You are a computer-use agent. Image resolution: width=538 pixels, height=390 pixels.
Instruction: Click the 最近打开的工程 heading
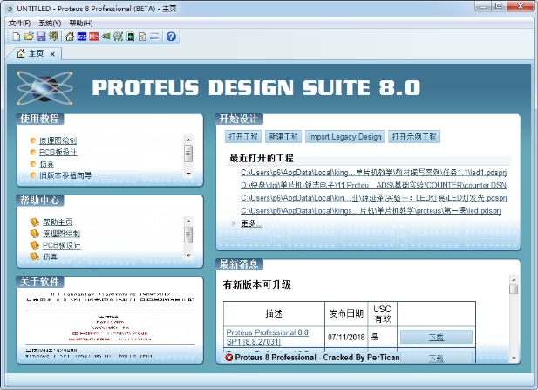coord(262,158)
